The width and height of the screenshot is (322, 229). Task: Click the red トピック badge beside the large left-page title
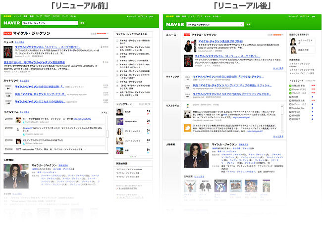coord(7,34)
